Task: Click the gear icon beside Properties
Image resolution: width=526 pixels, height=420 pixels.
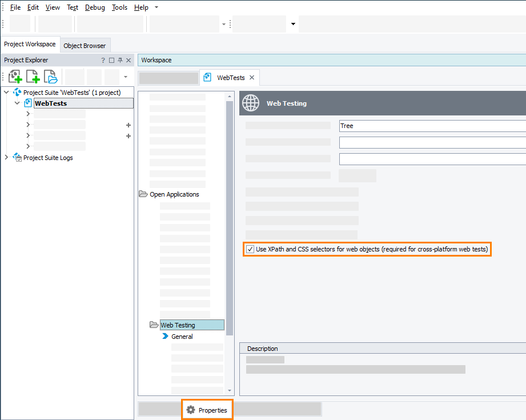Action: tap(191, 410)
